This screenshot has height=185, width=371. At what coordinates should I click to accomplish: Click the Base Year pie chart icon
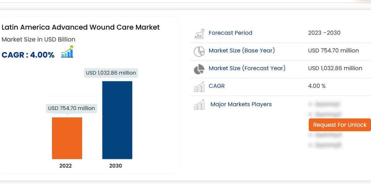(199, 51)
